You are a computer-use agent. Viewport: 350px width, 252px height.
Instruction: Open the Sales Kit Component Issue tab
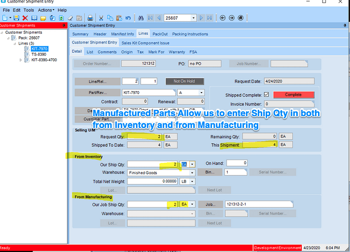pos(145,43)
